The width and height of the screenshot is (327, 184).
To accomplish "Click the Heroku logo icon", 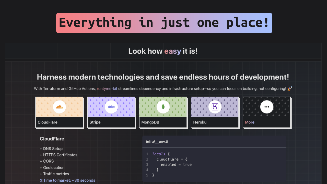I will pyautogui.click(x=215, y=107).
